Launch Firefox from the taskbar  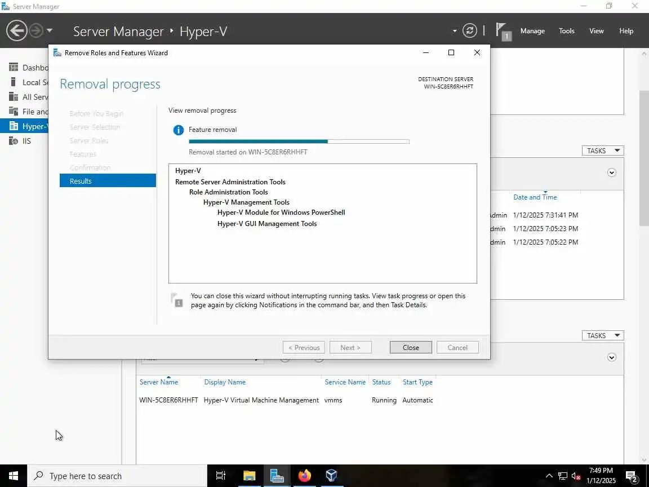coord(304,476)
